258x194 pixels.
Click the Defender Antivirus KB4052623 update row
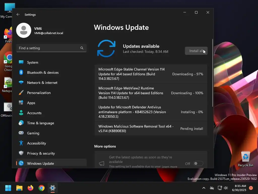[151, 112]
